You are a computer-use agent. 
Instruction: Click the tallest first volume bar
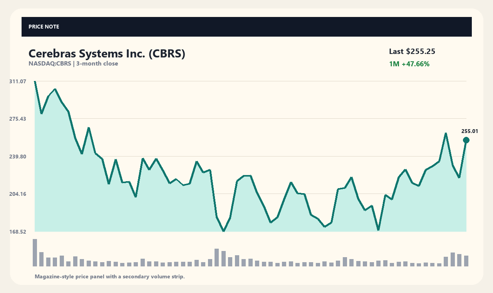35,253
